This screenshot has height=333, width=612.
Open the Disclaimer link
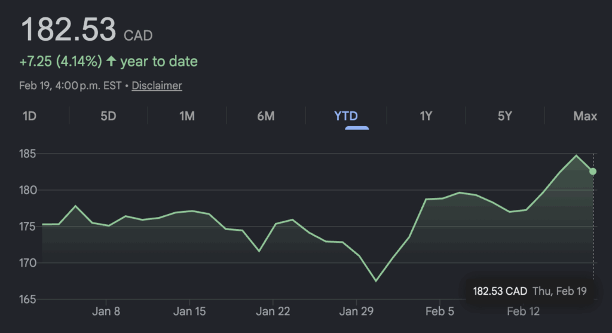point(157,85)
